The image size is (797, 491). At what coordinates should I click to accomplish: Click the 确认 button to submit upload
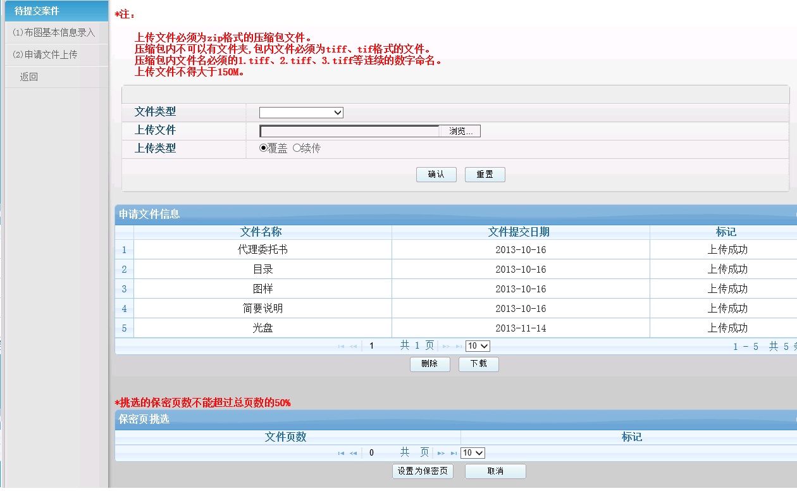click(436, 175)
